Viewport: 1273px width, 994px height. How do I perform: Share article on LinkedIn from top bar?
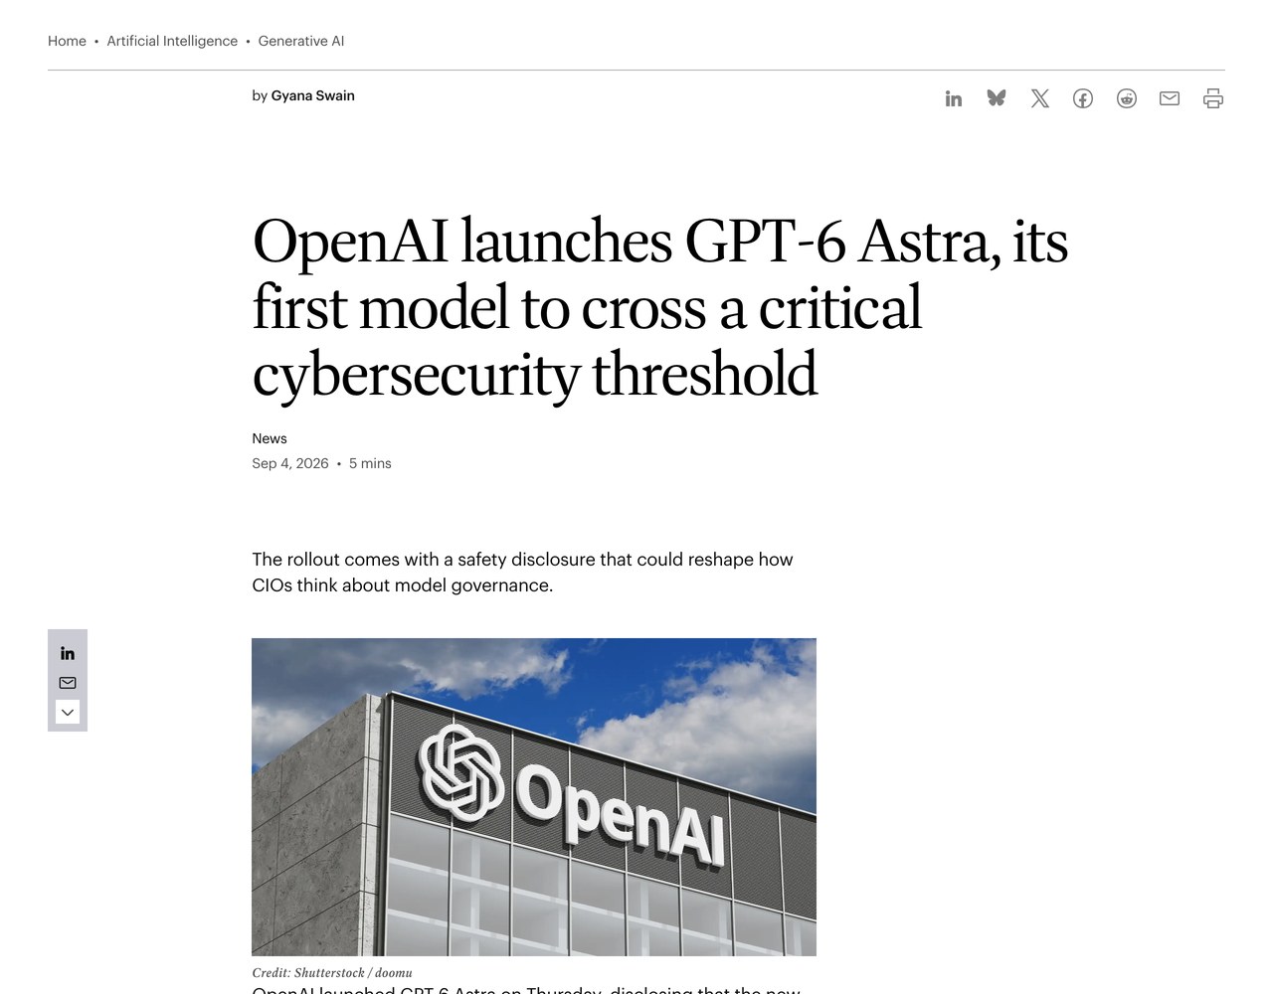(954, 98)
